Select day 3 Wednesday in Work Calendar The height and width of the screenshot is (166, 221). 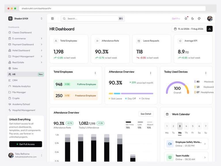tap(180, 126)
